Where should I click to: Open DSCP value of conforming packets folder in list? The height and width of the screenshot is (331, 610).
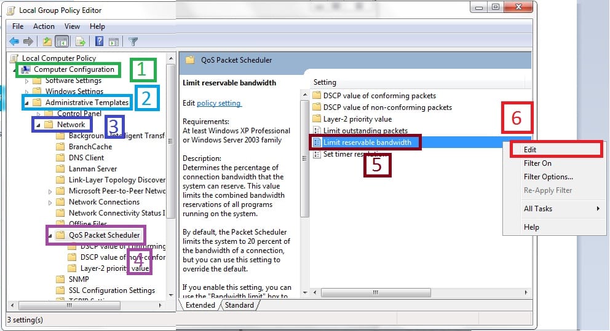tap(379, 96)
